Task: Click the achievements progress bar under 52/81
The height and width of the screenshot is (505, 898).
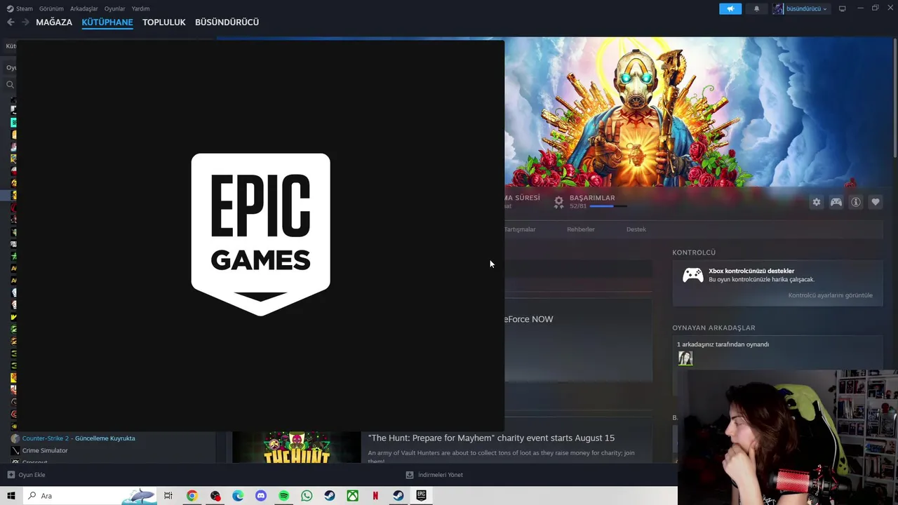Action: pyautogui.click(x=608, y=206)
